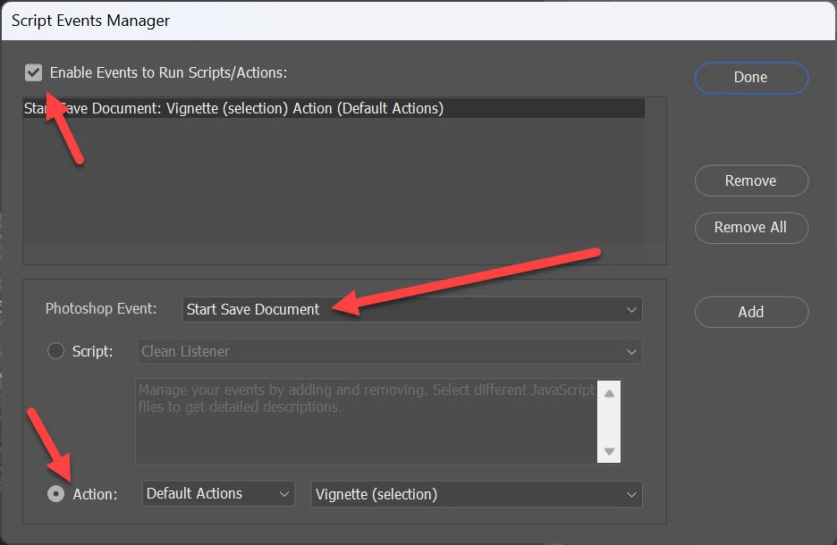Select the Start Save Document event list entry

[334, 108]
